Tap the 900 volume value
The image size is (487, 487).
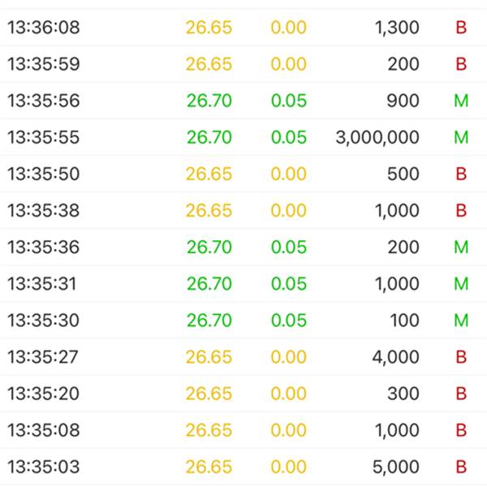[403, 101]
